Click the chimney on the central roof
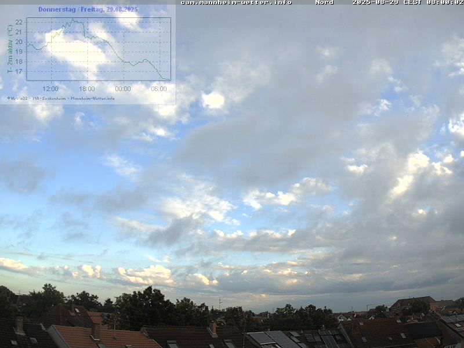Screen dimensions: 464x348 213,328
